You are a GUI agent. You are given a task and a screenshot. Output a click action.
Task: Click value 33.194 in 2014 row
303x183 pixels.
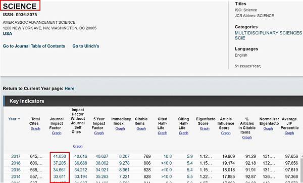pos(81,176)
